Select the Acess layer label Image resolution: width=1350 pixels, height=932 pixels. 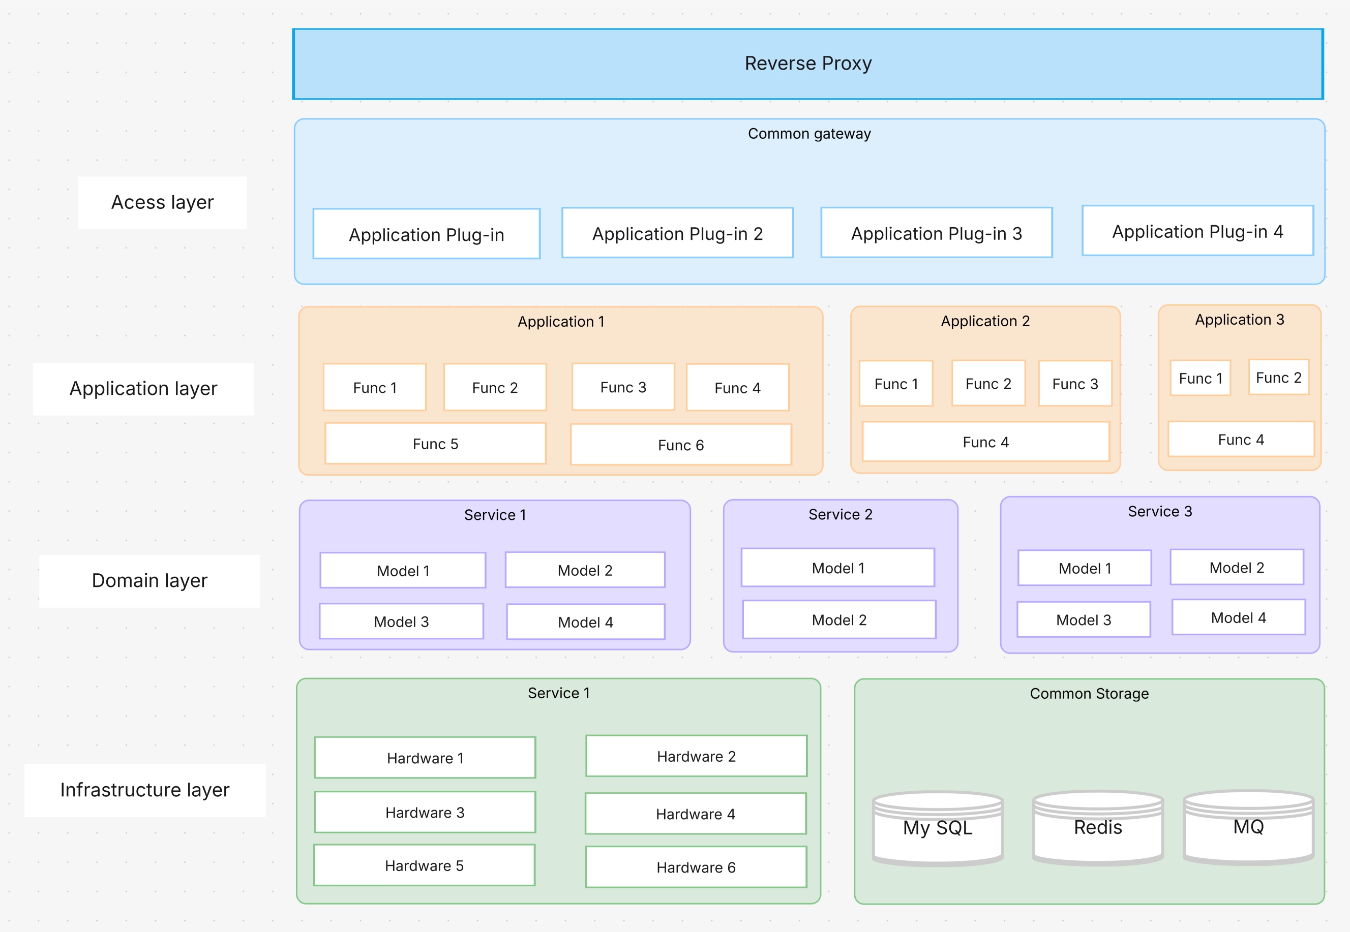click(x=162, y=203)
